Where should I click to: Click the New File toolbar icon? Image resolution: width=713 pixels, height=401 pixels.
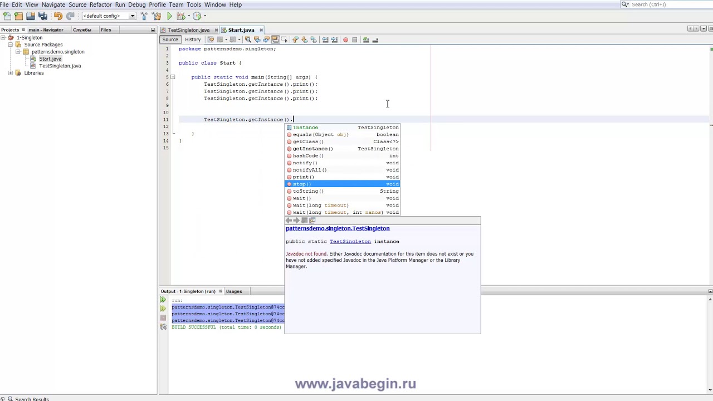coord(7,16)
